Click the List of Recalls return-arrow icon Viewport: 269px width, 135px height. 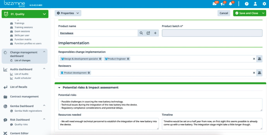pos(5,87)
